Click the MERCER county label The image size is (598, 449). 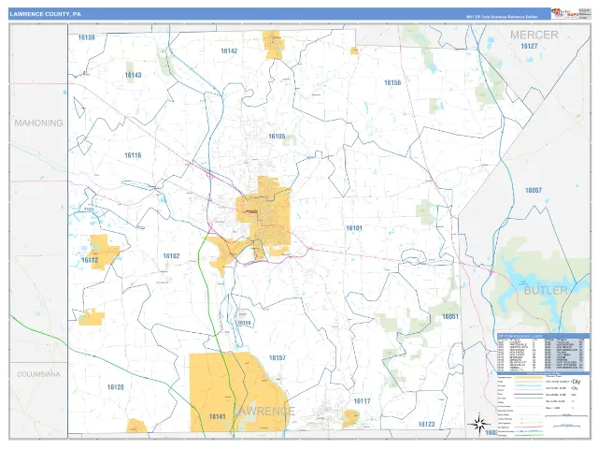click(534, 35)
